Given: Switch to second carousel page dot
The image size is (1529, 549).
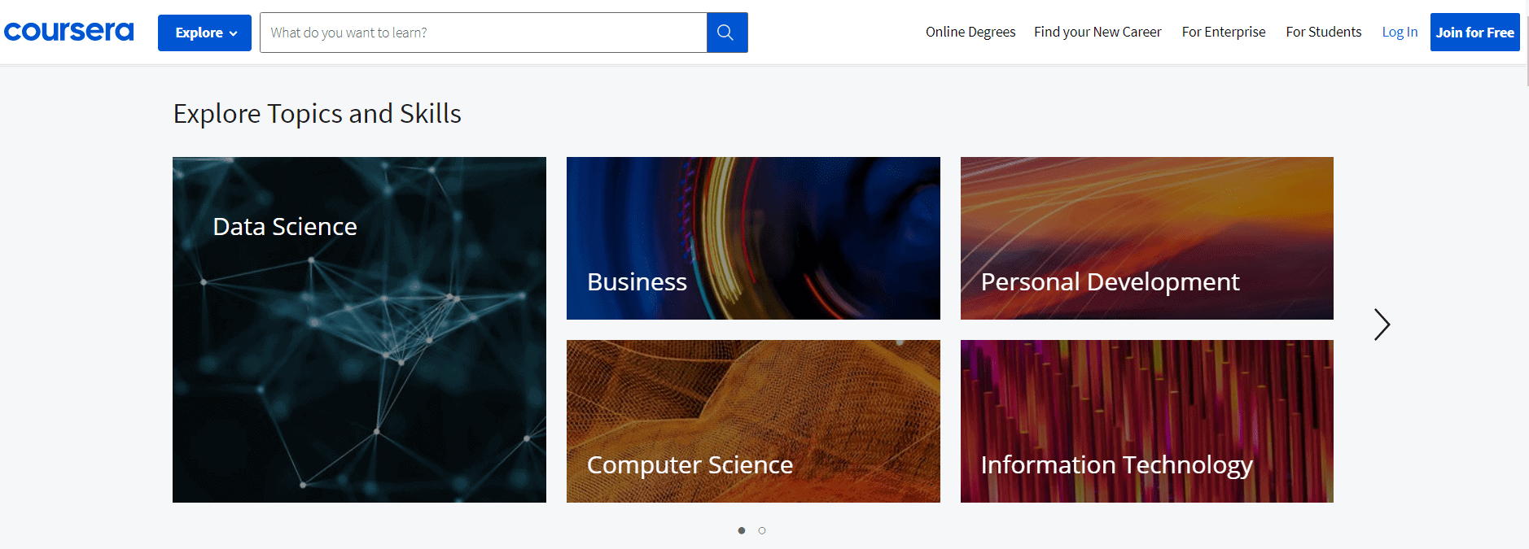Looking at the screenshot, I should (x=762, y=530).
